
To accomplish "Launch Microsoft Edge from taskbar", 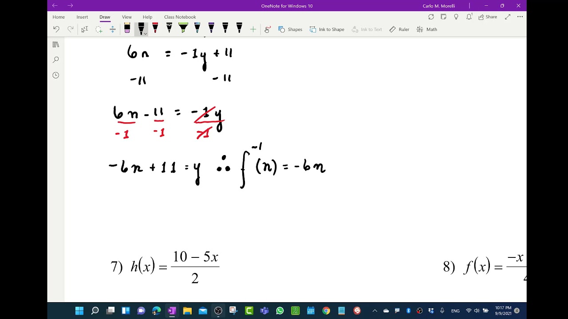I will point(157,311).
